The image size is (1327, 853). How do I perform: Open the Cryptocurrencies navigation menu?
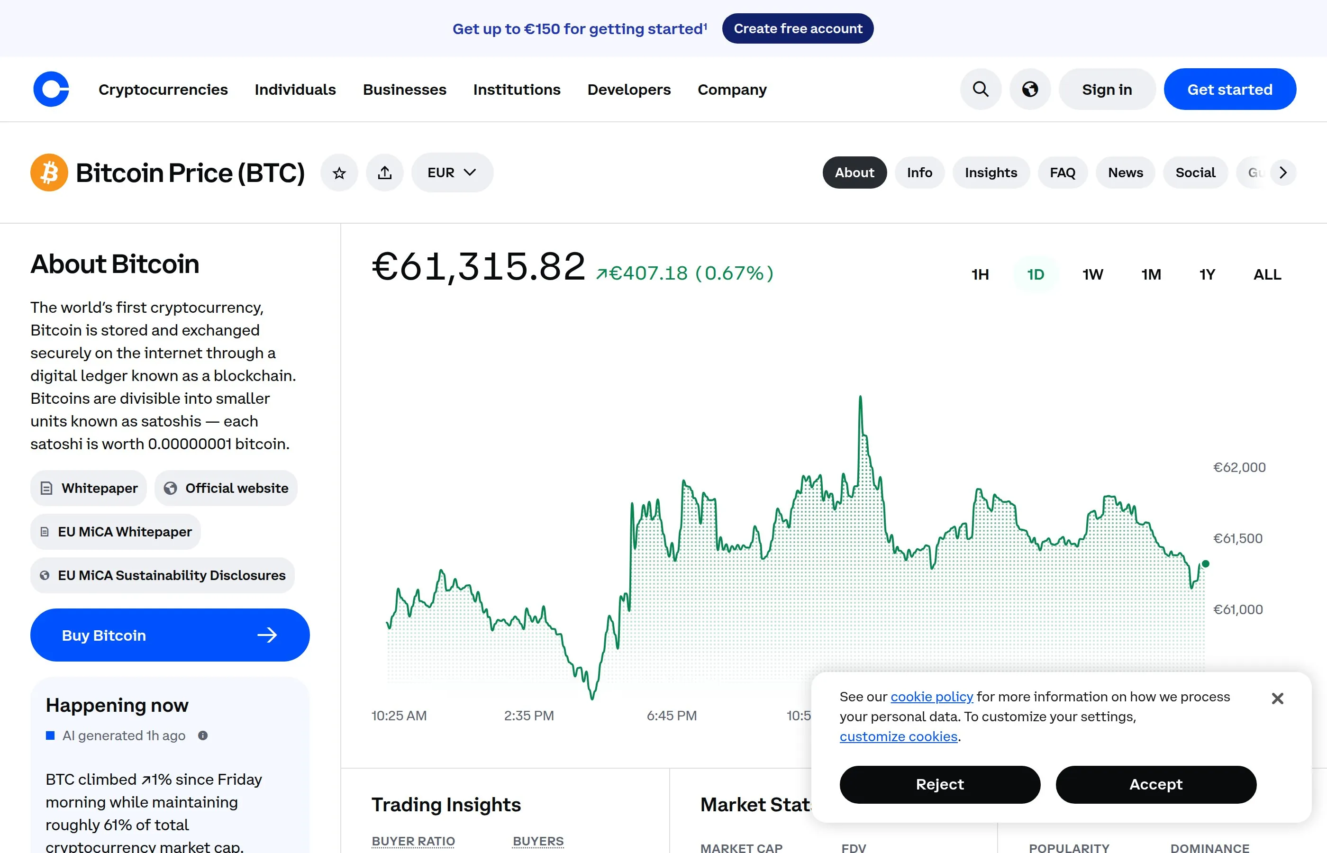coord(163,89)
